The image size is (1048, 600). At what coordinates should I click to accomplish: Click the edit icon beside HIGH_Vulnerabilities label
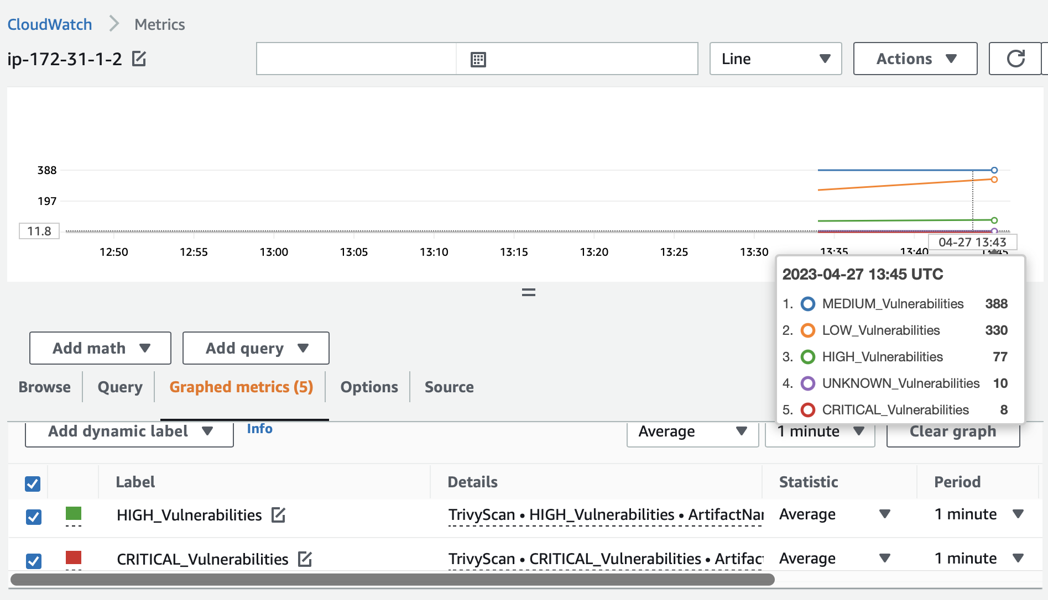point(279,515)
